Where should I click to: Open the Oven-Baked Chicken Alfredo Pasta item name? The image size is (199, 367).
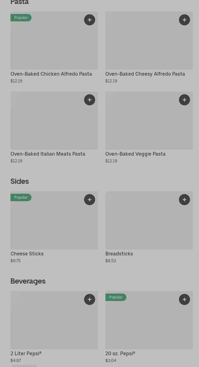coord(51,74)
